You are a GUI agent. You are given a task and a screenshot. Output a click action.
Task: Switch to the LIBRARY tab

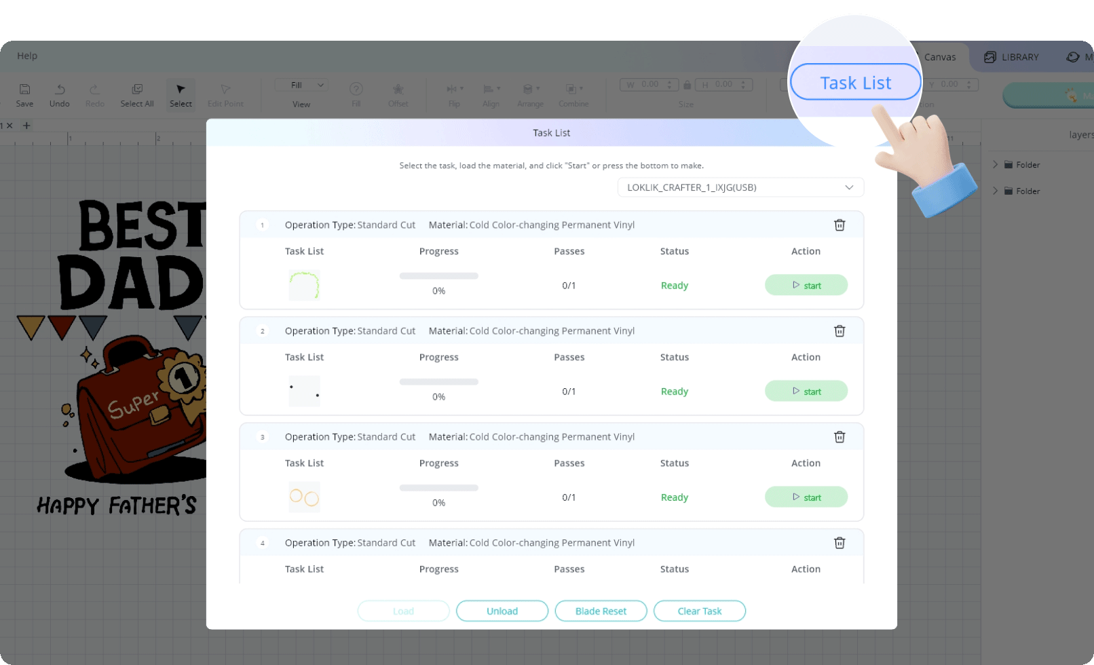pyautogui.click(x=1012, y=58)
